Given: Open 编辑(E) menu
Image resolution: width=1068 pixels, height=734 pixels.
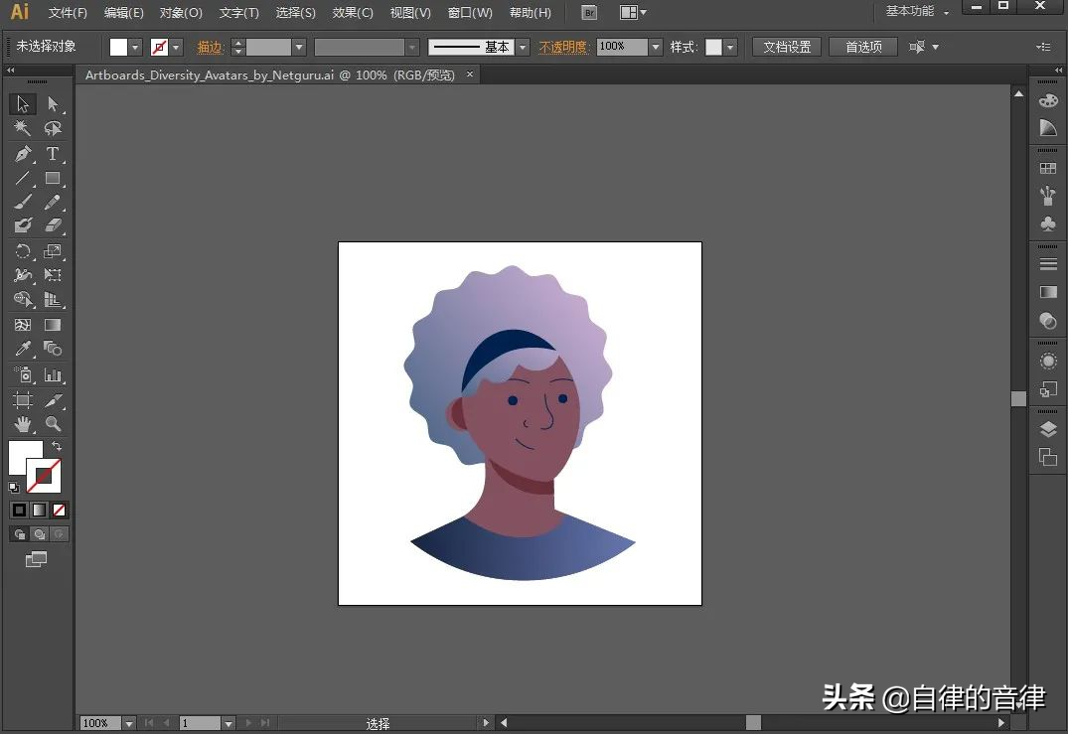Looking at the screenshot, I should (x=123, y=12).
